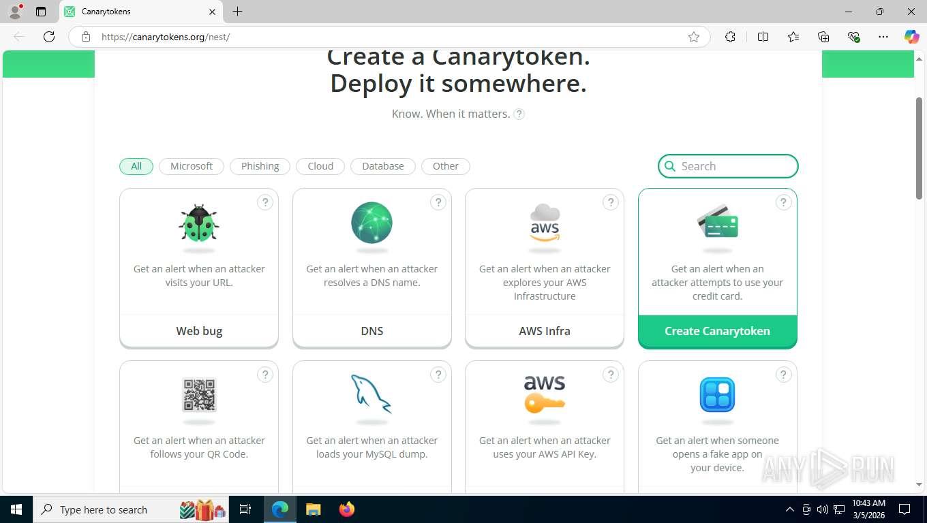Open Browser essentials heart icon
Screen dimensions: 927x523
(853, 37)
